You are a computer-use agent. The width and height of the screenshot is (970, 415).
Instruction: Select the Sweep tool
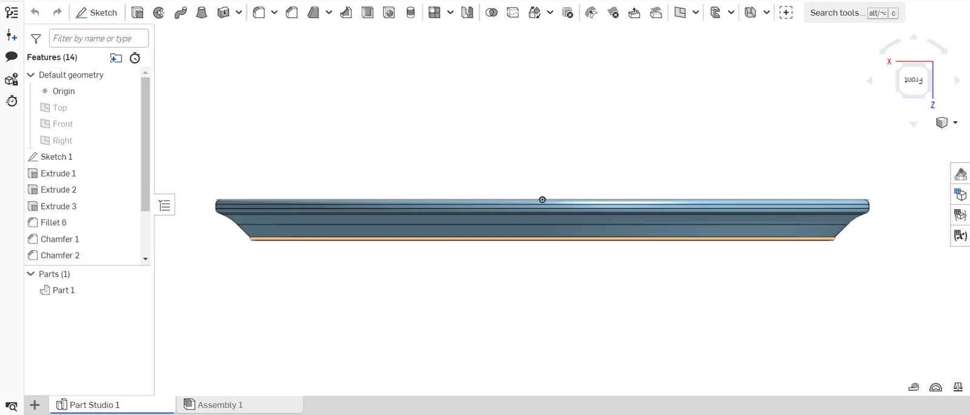(181, 13)
